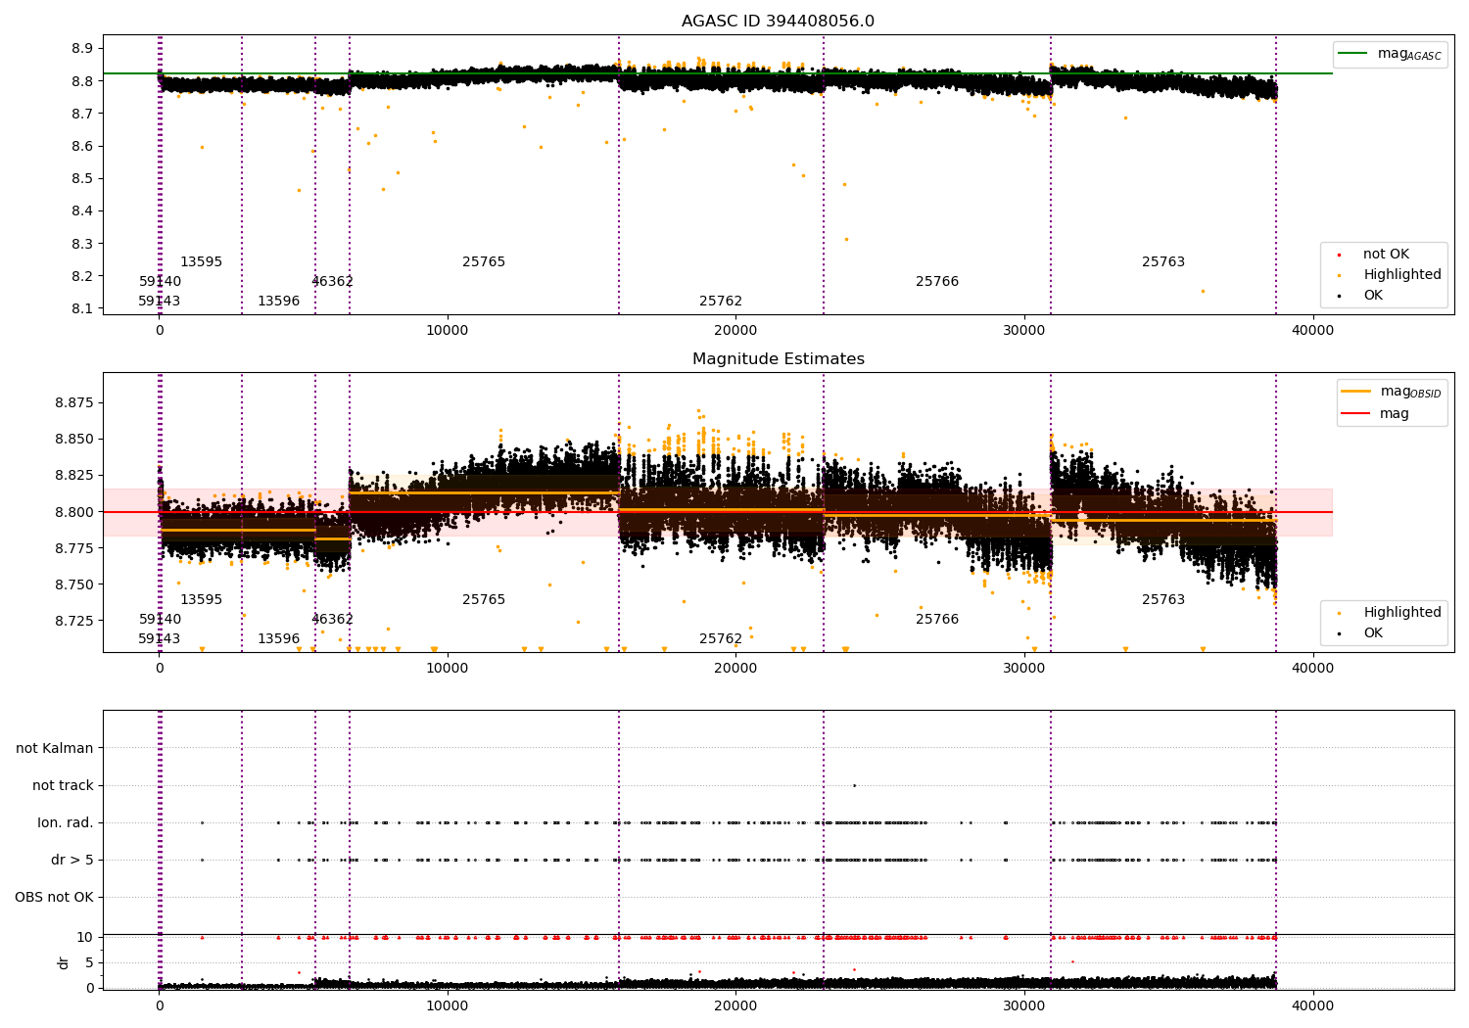Click x-axis tick 20000 in middle plot

pyautogui.click(x=735, y=668)
